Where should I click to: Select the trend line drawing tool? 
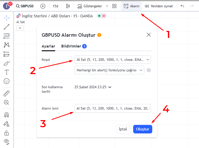tap(7, 27)
